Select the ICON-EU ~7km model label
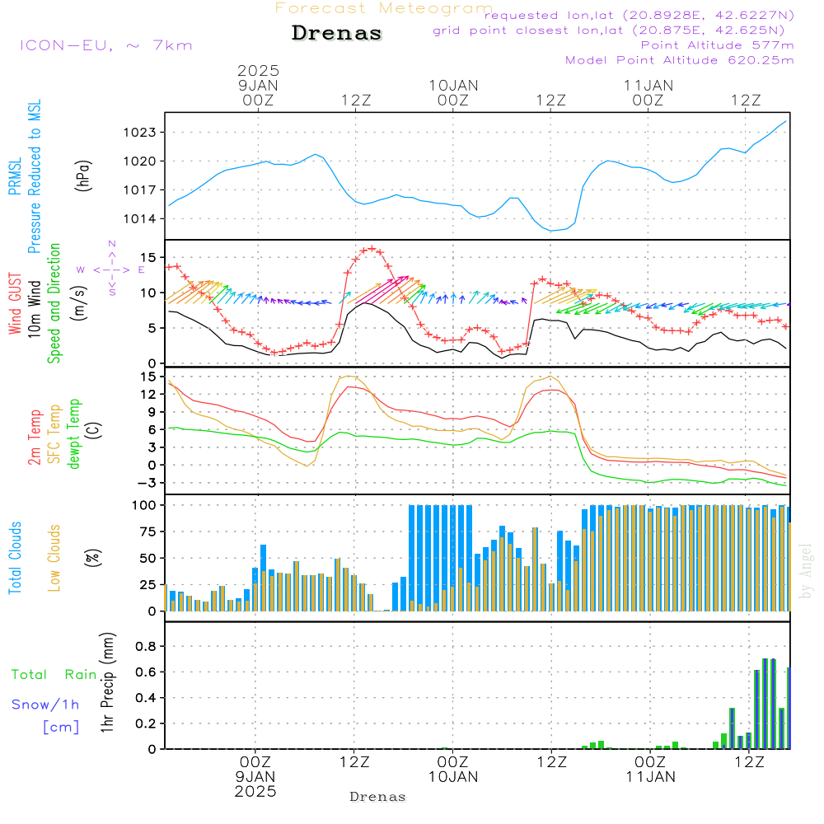This screenshot has height=824, width=824. tap(105, 45)
